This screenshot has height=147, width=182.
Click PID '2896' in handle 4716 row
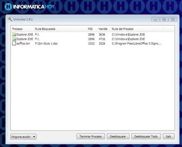[x=91, y=39]
